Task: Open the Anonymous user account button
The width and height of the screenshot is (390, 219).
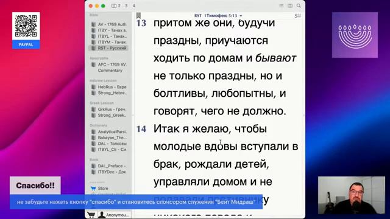Action: click(x=114, y=215)
